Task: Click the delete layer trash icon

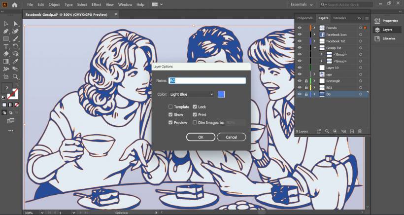Action: pyautogui.click(x=360, y=131)
